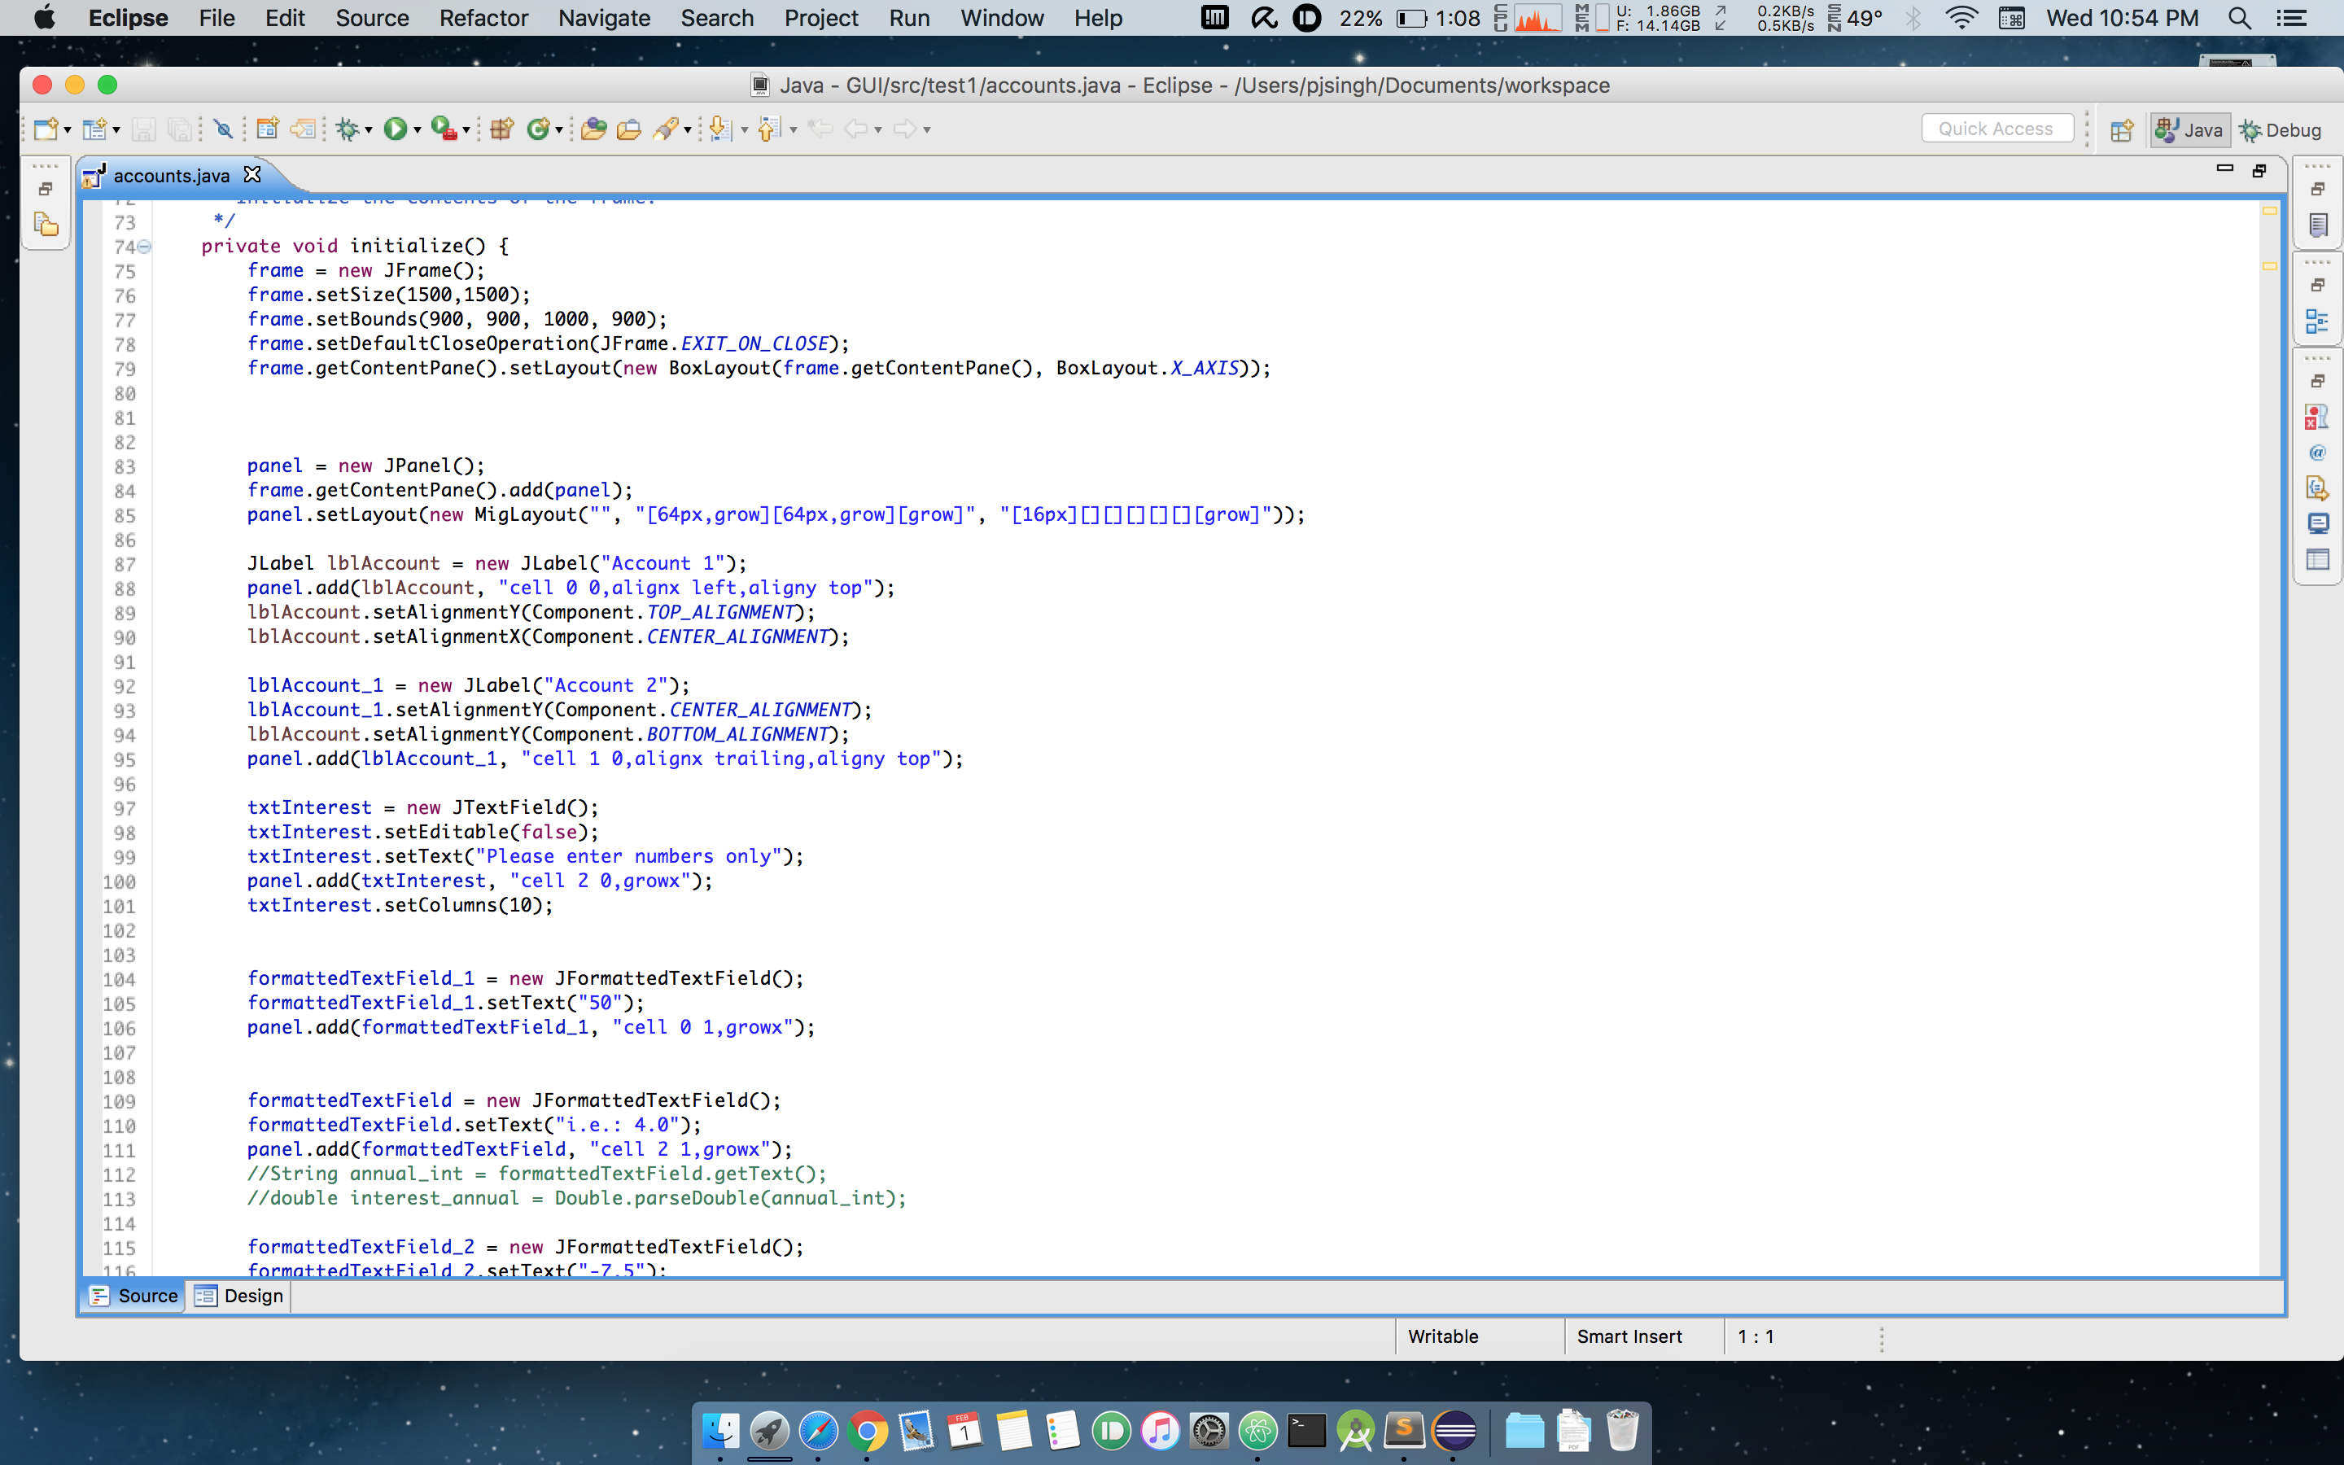The height and width of the screenshot is (1465, 2344).
Task: Expand the External Tools dropdown arrow
Action: pos(466,130)
